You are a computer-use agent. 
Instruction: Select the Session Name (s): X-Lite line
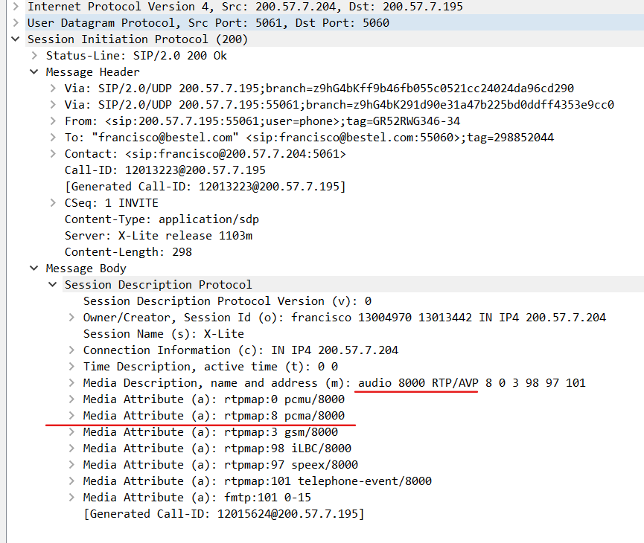[164, 334]
